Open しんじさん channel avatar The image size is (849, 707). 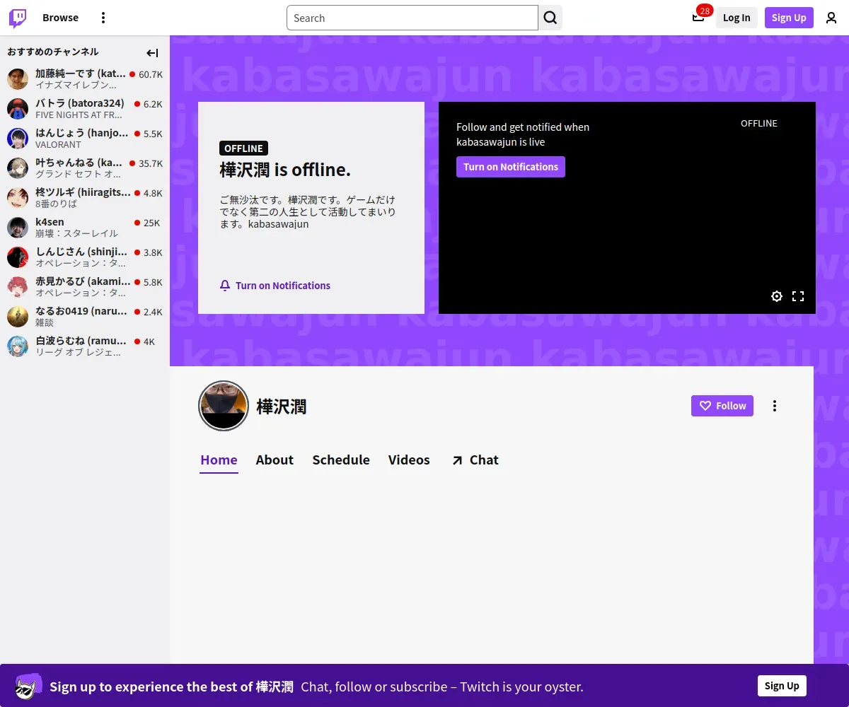(18, 257)
